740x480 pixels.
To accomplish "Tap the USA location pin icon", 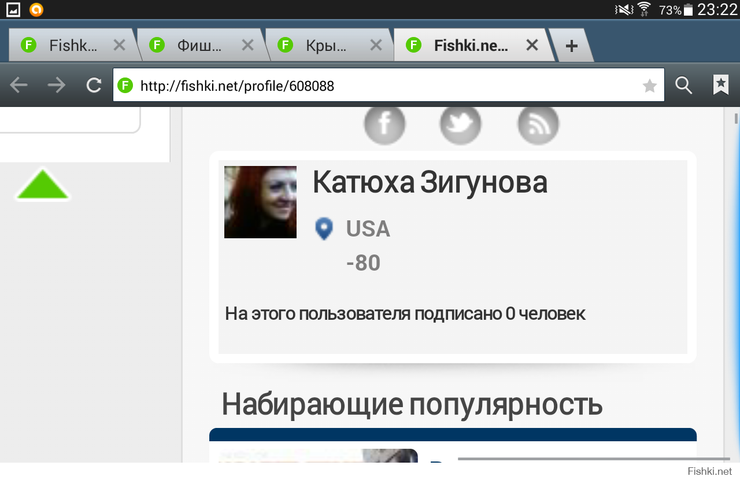I will tap(324, 228).
